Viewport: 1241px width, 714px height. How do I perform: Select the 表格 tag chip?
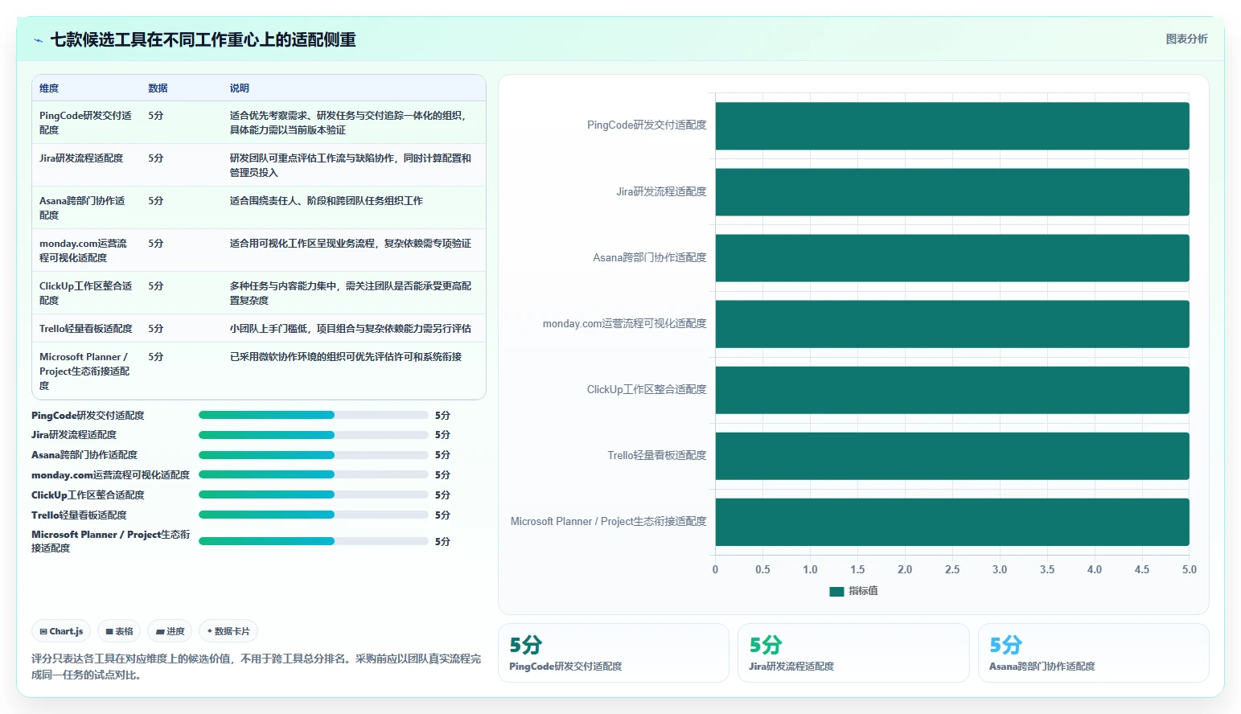119,631
